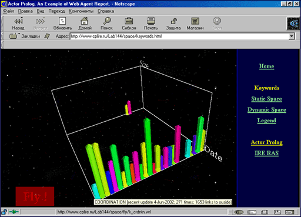Open the Static Space link
The image size is (301, 217).
click(x=266, y=99)
